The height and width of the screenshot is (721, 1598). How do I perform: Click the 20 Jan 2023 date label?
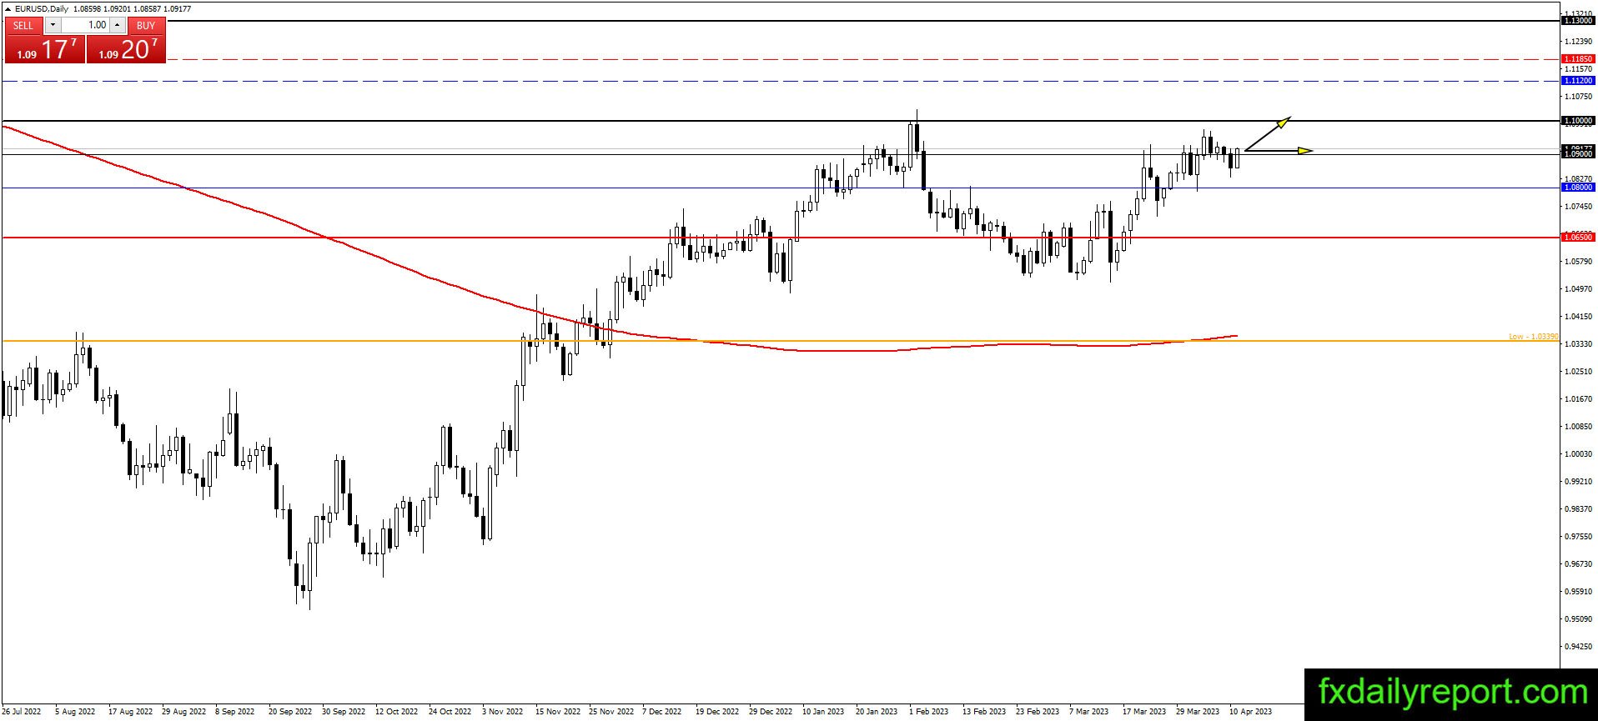[x=877, y=712]
